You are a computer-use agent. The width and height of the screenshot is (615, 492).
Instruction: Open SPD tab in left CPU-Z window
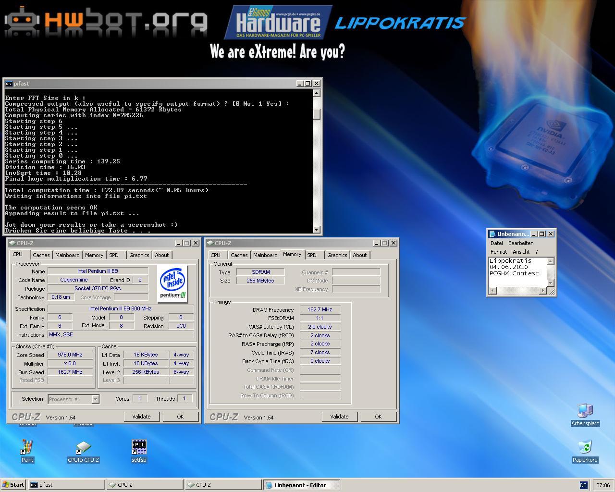point(114,255)
